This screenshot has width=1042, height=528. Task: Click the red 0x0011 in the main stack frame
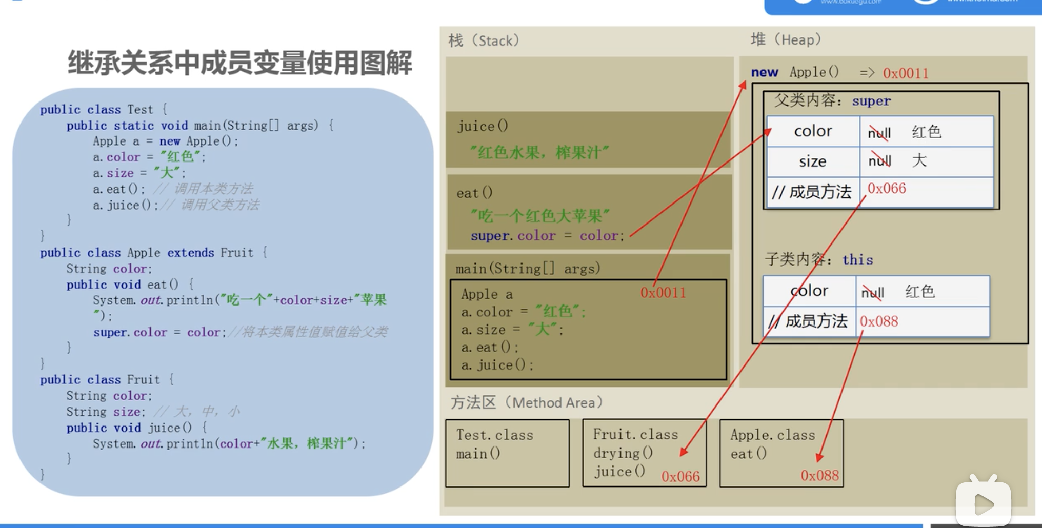pos(663,293)
